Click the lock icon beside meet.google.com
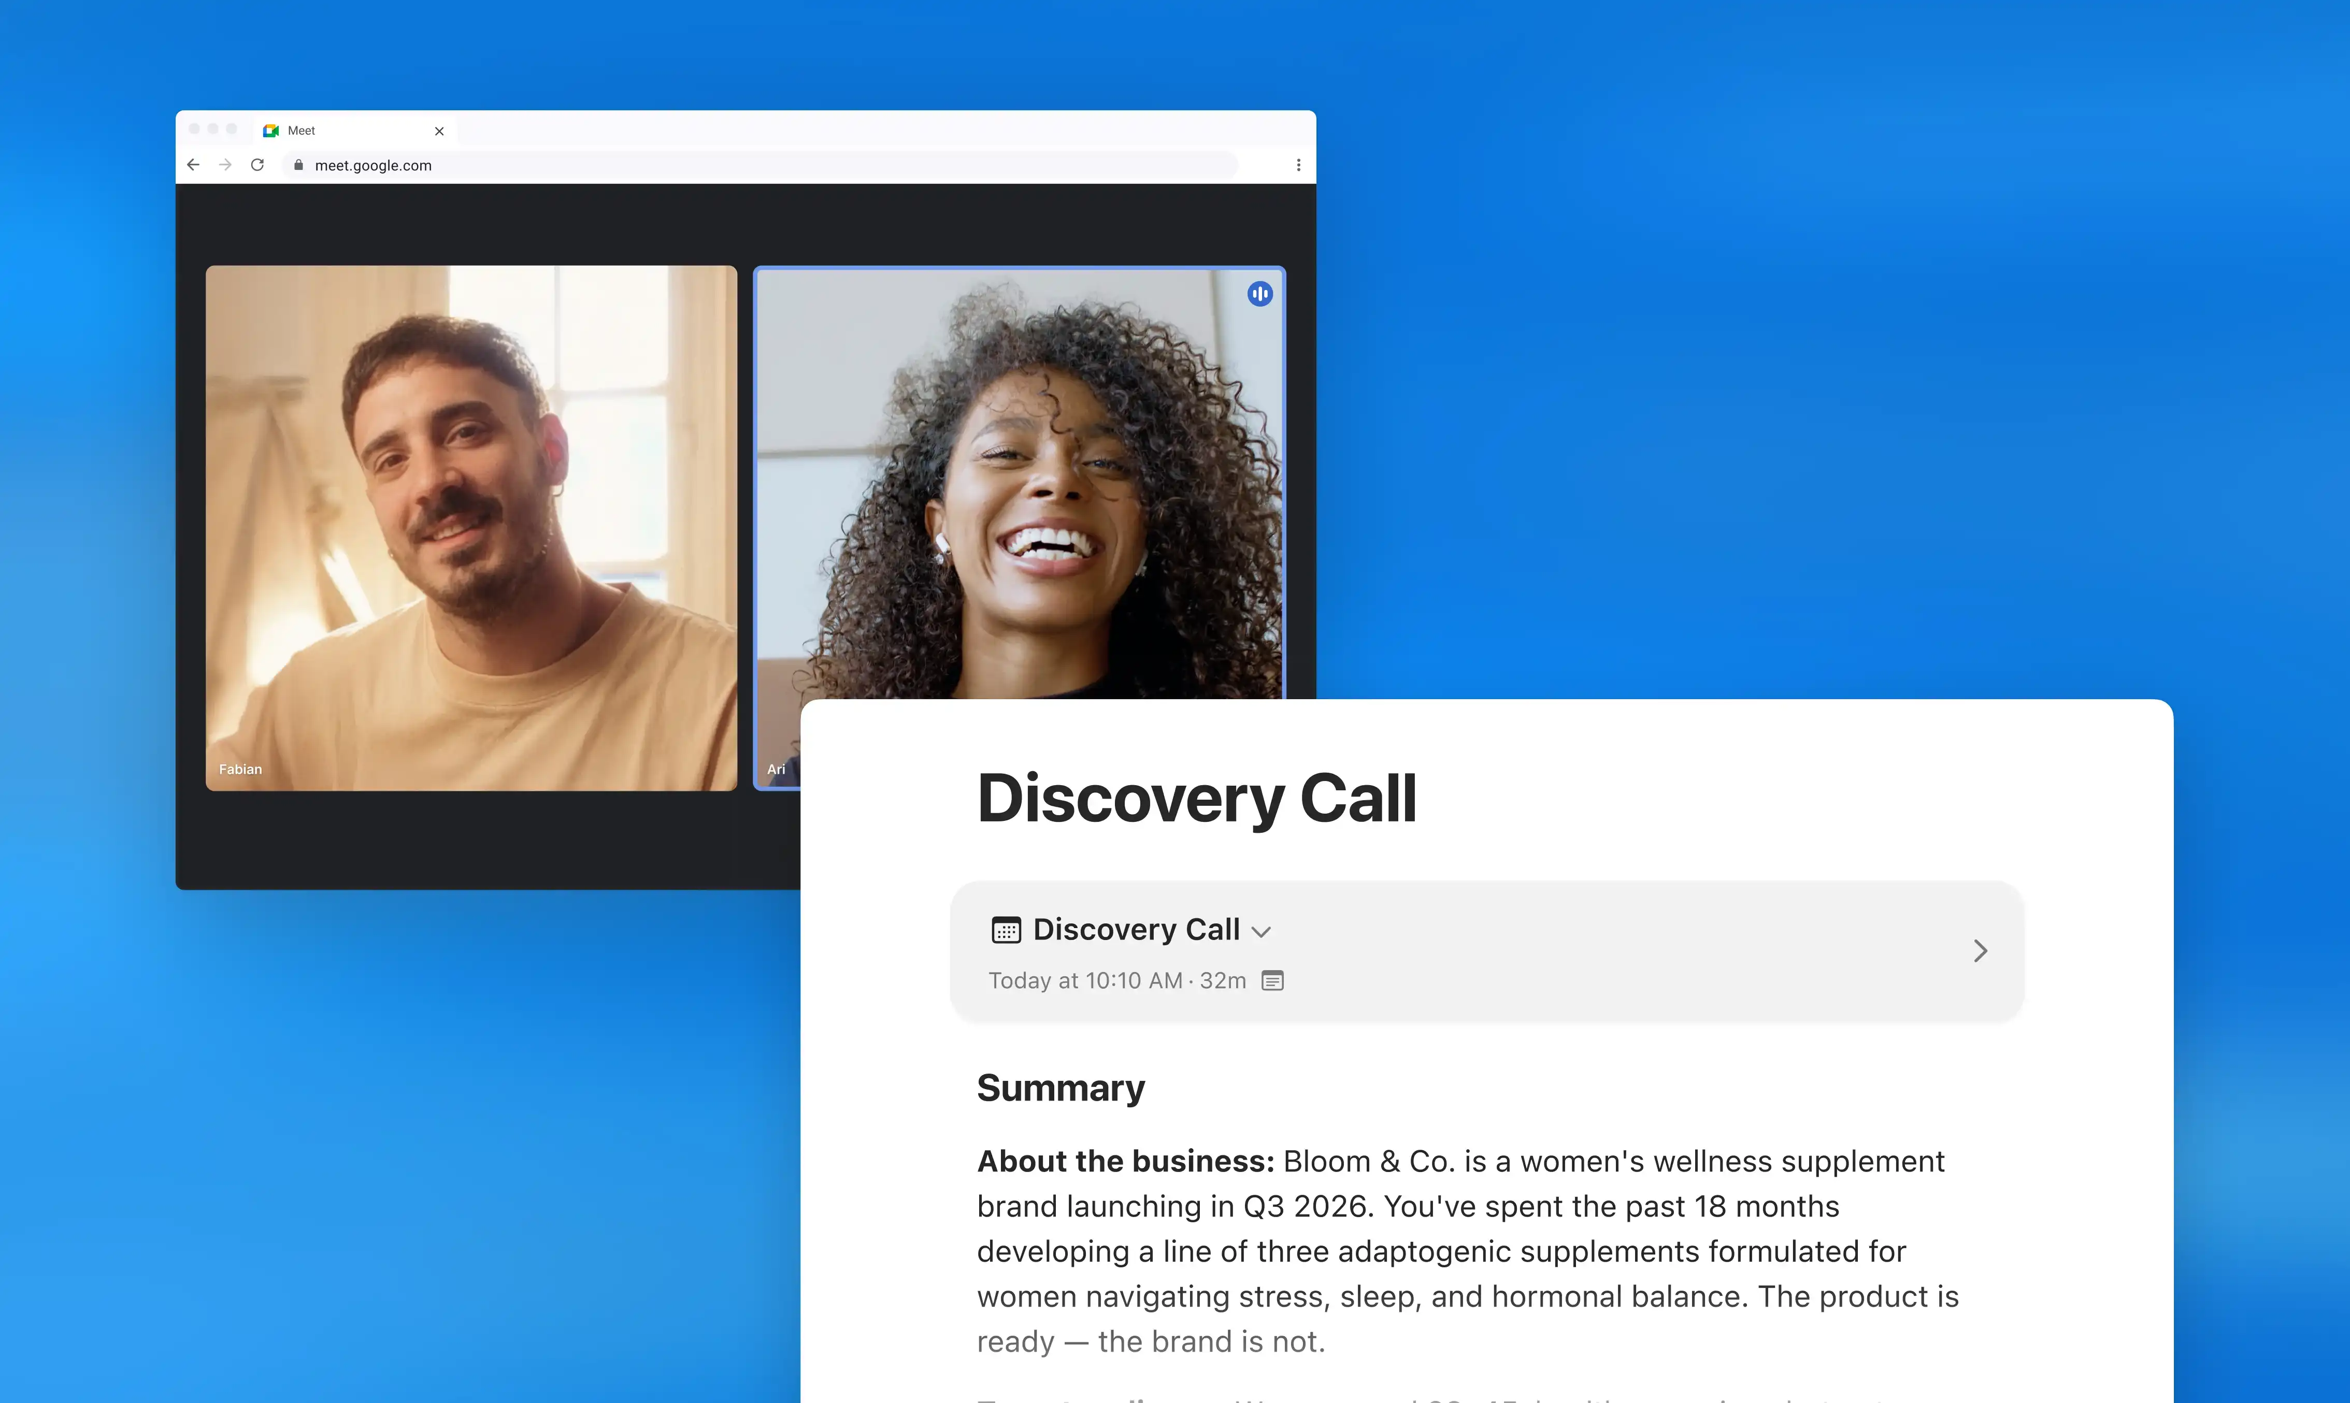 (x=299, y=165)
